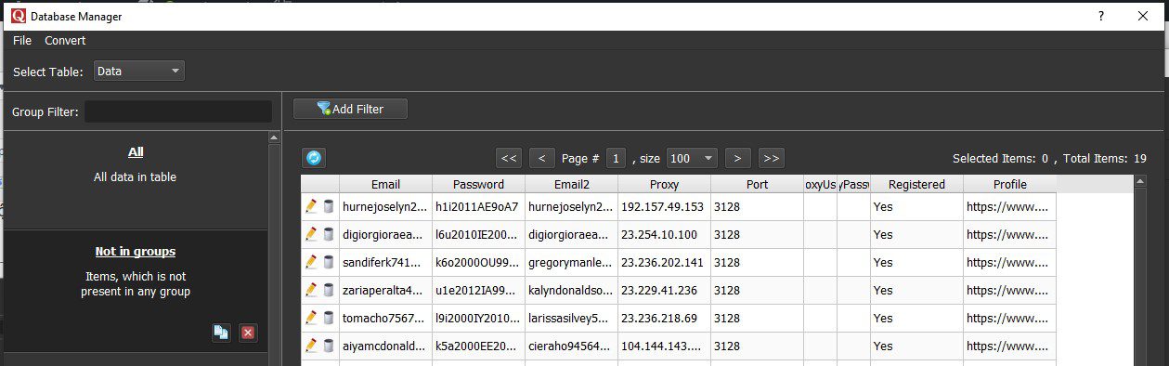Click the copy groups icon in left panel
Screen dimensions: 1169x366
tap(221, 332)
